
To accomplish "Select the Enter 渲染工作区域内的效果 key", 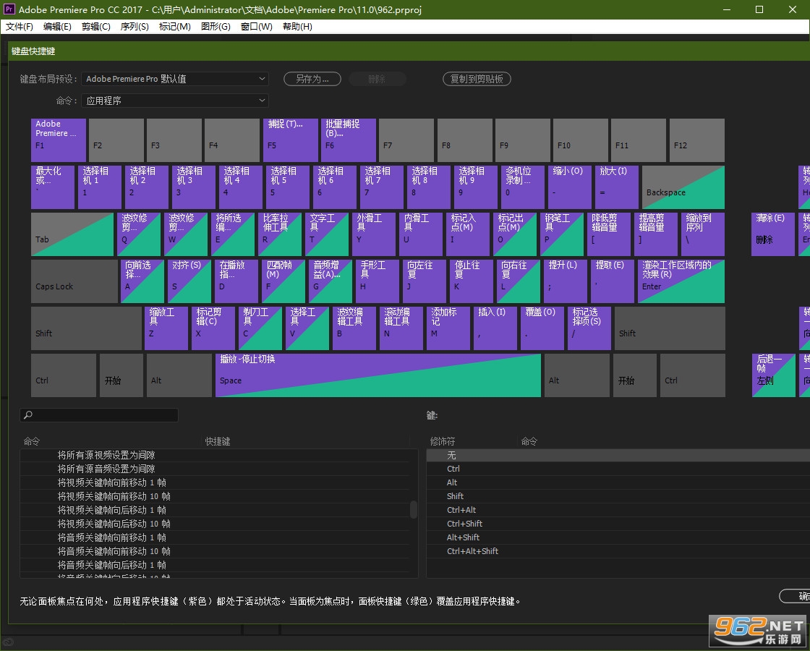I will point(681,281).
